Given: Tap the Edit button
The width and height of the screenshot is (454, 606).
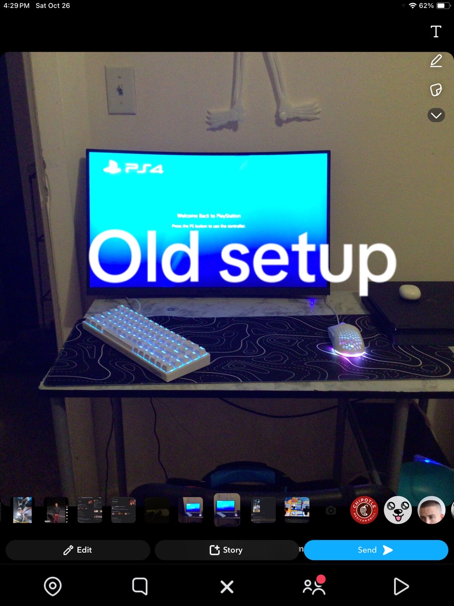Looking at the screenshot, I should pyautogui.click(x=78, y=550).
